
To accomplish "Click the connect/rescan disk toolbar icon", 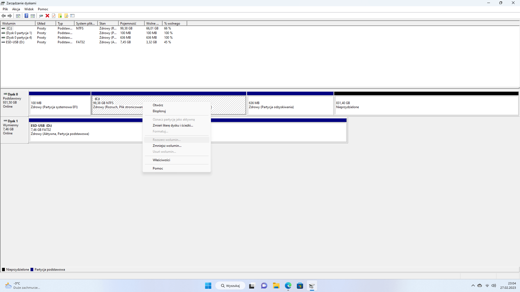I will [41, 16].
